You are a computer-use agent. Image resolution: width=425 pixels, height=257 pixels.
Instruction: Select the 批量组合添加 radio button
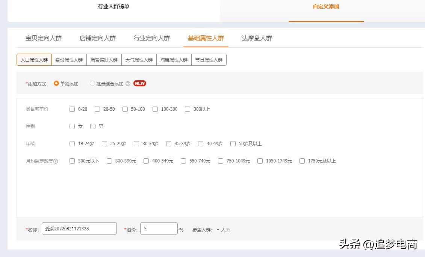92,84
